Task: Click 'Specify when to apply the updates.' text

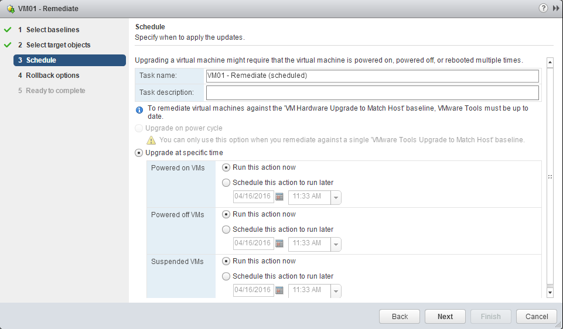Action: [x=190, y=37]
